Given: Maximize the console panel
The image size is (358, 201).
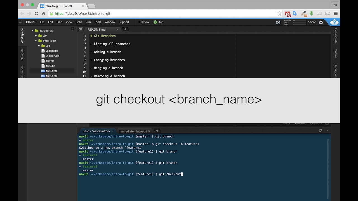Looking at the screenshot, I should click(320, 130).
